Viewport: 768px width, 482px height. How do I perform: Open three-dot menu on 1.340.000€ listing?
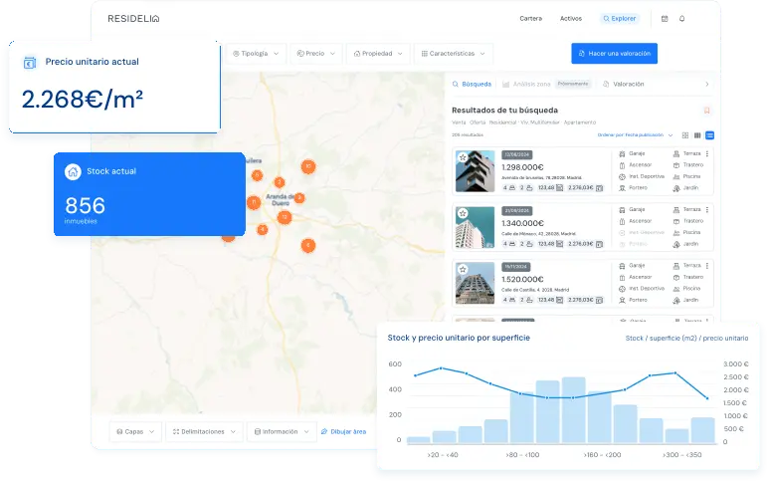[707, 210]
